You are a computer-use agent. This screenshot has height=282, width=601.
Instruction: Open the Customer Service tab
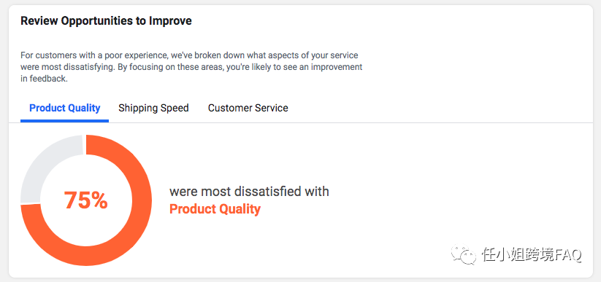(248, 108)
